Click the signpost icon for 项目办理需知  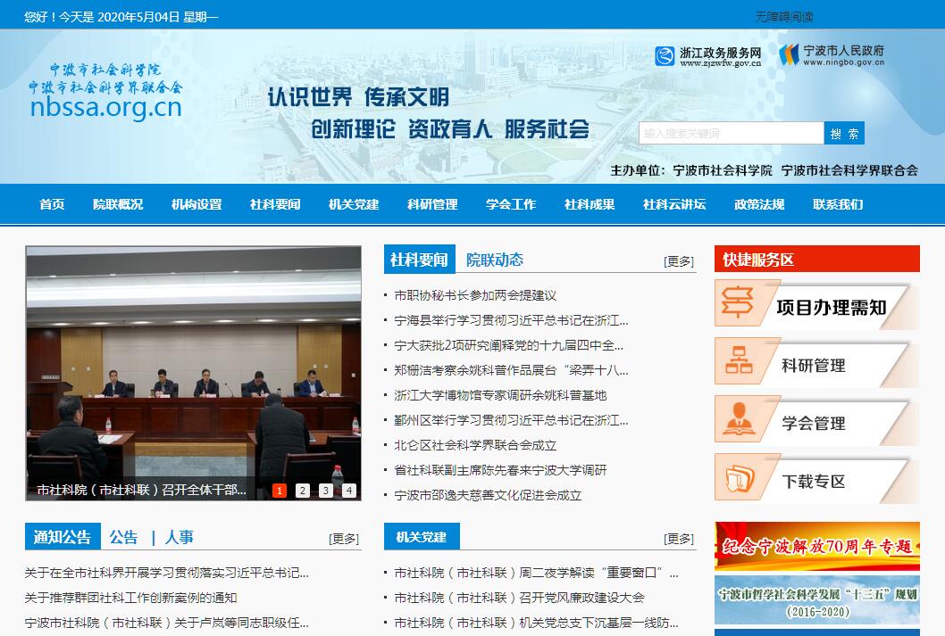pos(738,303)
